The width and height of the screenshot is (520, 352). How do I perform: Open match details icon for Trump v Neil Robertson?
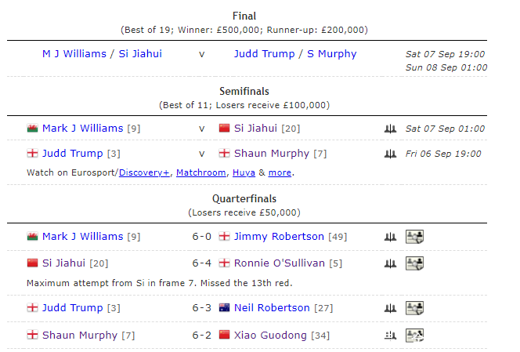415,308
